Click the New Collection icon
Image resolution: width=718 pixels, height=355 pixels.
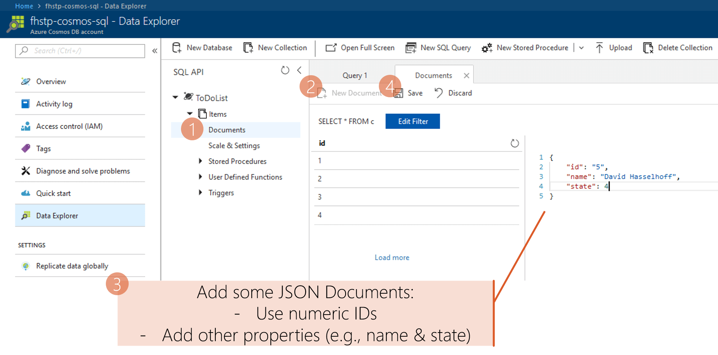248,48
